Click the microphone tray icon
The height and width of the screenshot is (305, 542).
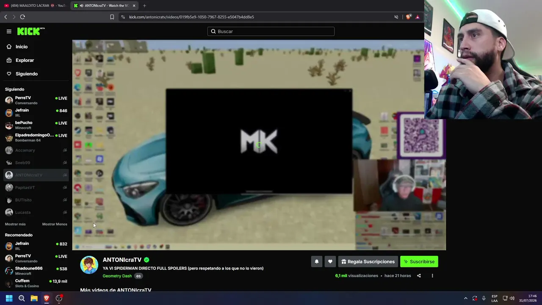coord(484,298)
